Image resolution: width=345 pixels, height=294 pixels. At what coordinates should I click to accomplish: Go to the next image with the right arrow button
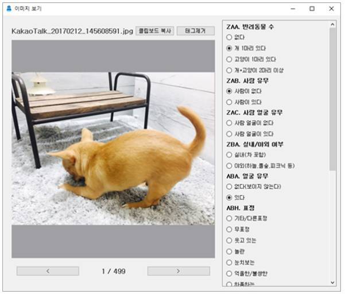tap(179, 271)
